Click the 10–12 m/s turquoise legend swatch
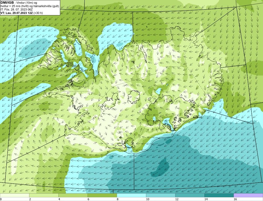The image size is (263, 201). 160,195
